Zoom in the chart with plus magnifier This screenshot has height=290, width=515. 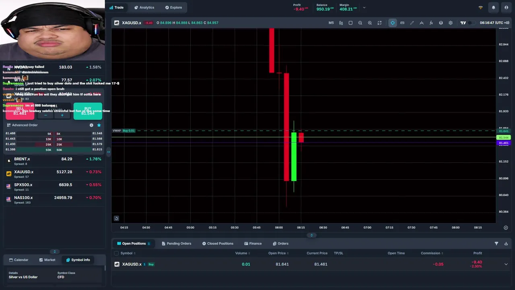click(370, 23)
